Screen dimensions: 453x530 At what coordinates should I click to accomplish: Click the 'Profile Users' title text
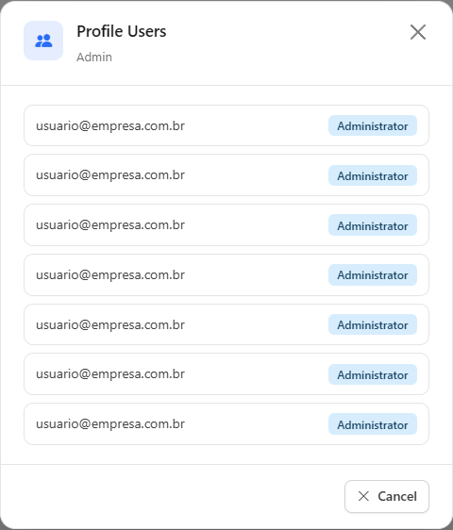click(x=122, y=31)
